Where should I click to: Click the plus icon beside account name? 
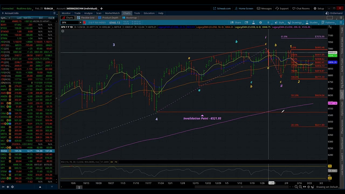click(101, 8)
